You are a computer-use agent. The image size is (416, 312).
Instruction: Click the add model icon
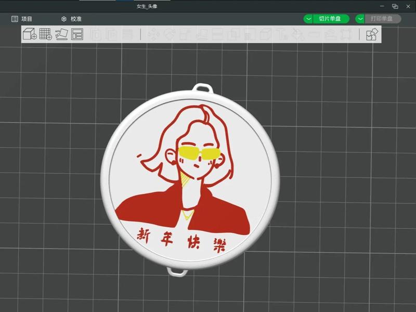coord(29,35)
